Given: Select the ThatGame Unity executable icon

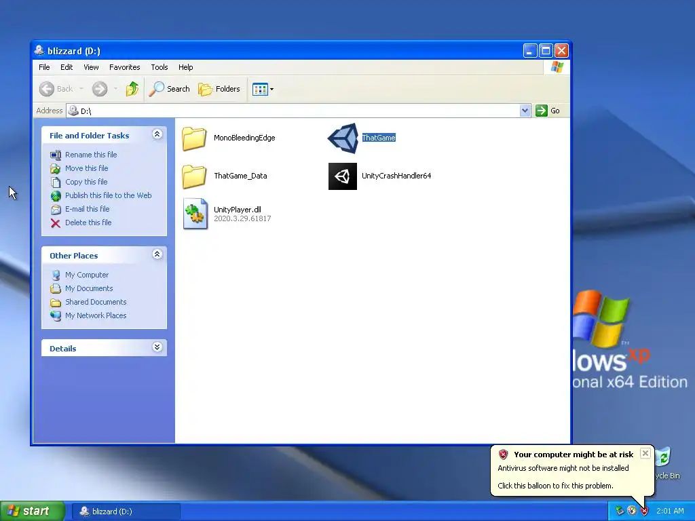Looking at the screenshot, I should 343,138.
